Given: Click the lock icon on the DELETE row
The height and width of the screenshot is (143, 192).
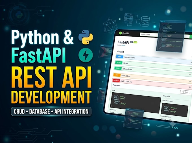Looking at the screenshot, I should (x=190, y=87).
